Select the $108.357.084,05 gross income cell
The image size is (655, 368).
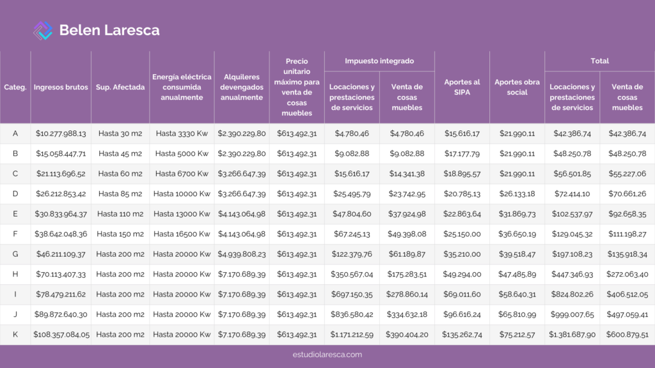62,335
